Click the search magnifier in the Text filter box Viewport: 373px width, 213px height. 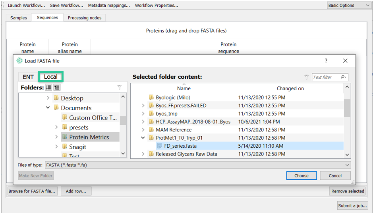[x=343, y=77]
